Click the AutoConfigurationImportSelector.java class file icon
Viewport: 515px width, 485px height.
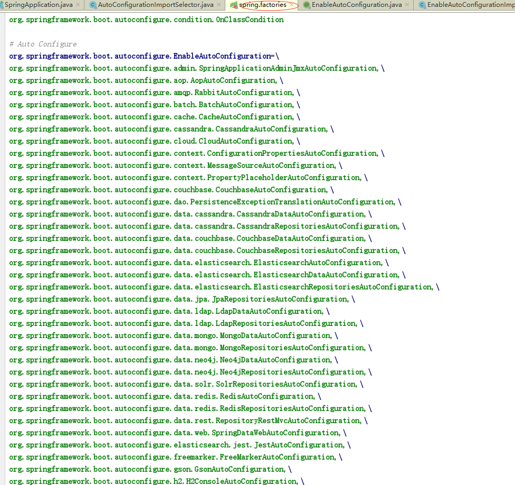pyautogui.click(x=93, y=5)
